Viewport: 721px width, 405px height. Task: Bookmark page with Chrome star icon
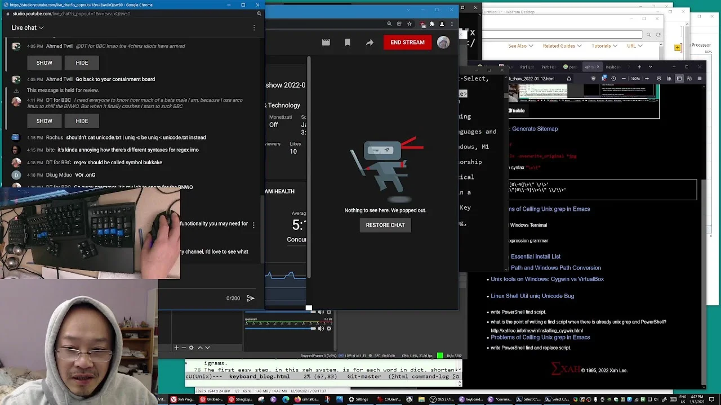[410, 24]
